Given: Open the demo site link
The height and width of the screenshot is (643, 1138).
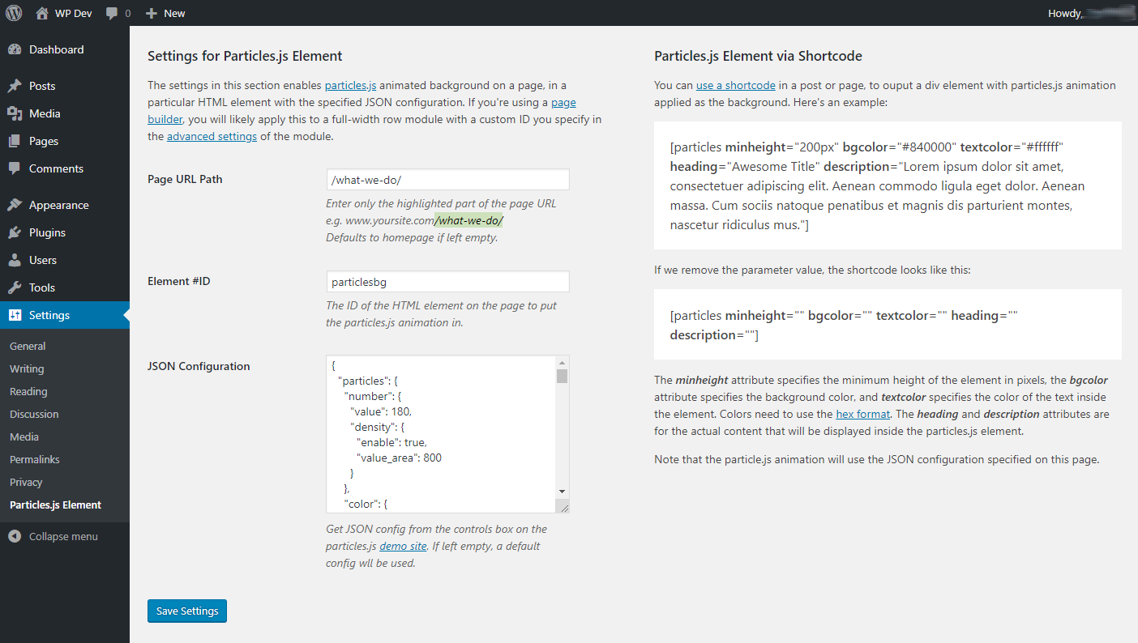Looking at the screenshot, I should (403, 546).
